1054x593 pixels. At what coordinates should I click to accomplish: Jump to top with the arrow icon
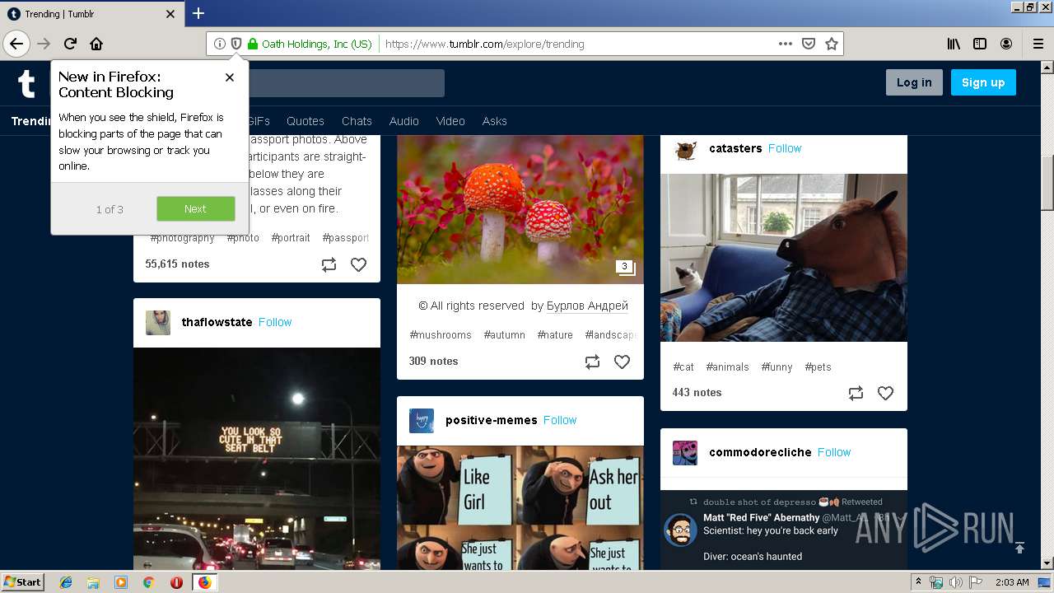pos(1019,547)
